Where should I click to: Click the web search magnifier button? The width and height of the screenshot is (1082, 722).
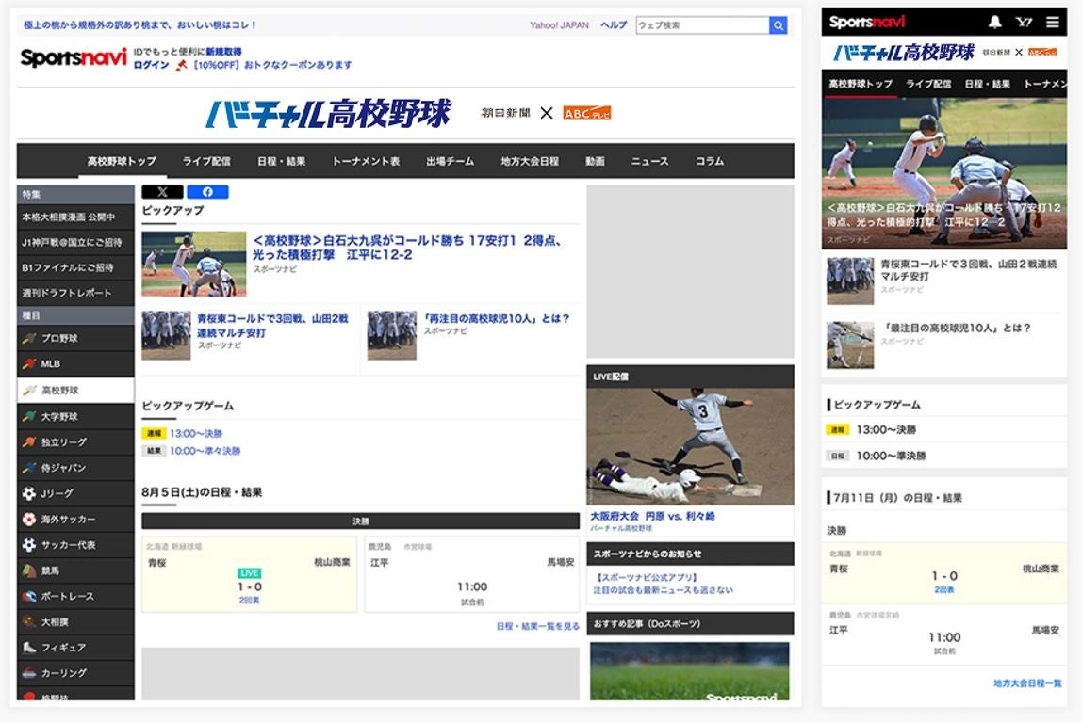click(x=778, y=25)
